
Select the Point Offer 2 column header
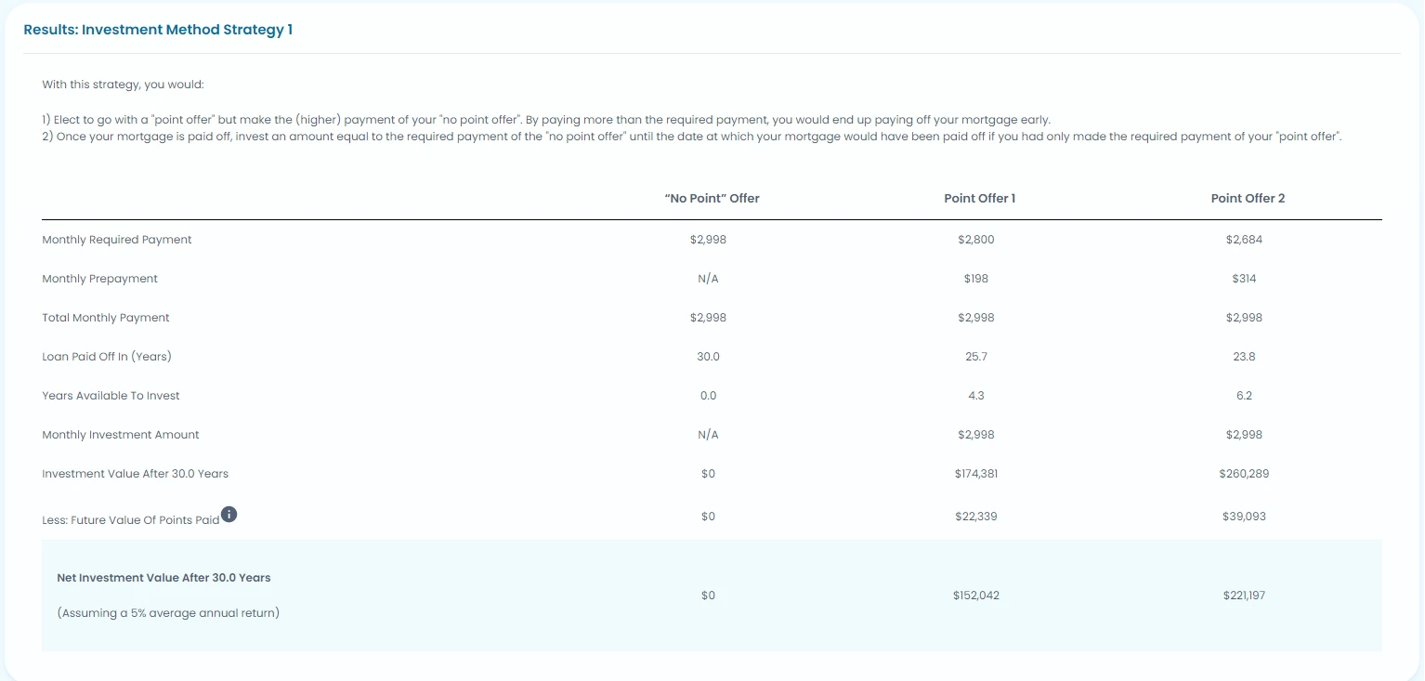[1247, 198]
